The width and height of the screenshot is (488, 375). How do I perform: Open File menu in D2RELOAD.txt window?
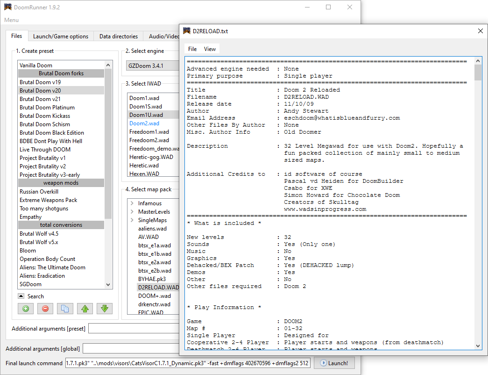192,49
